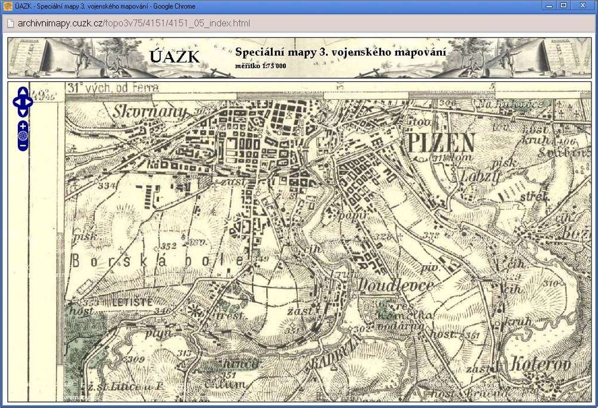Image resolution: width=598 pixels, height=408 pixels.
Task: Show full map extent via globe icon
Action: [23, 136]
